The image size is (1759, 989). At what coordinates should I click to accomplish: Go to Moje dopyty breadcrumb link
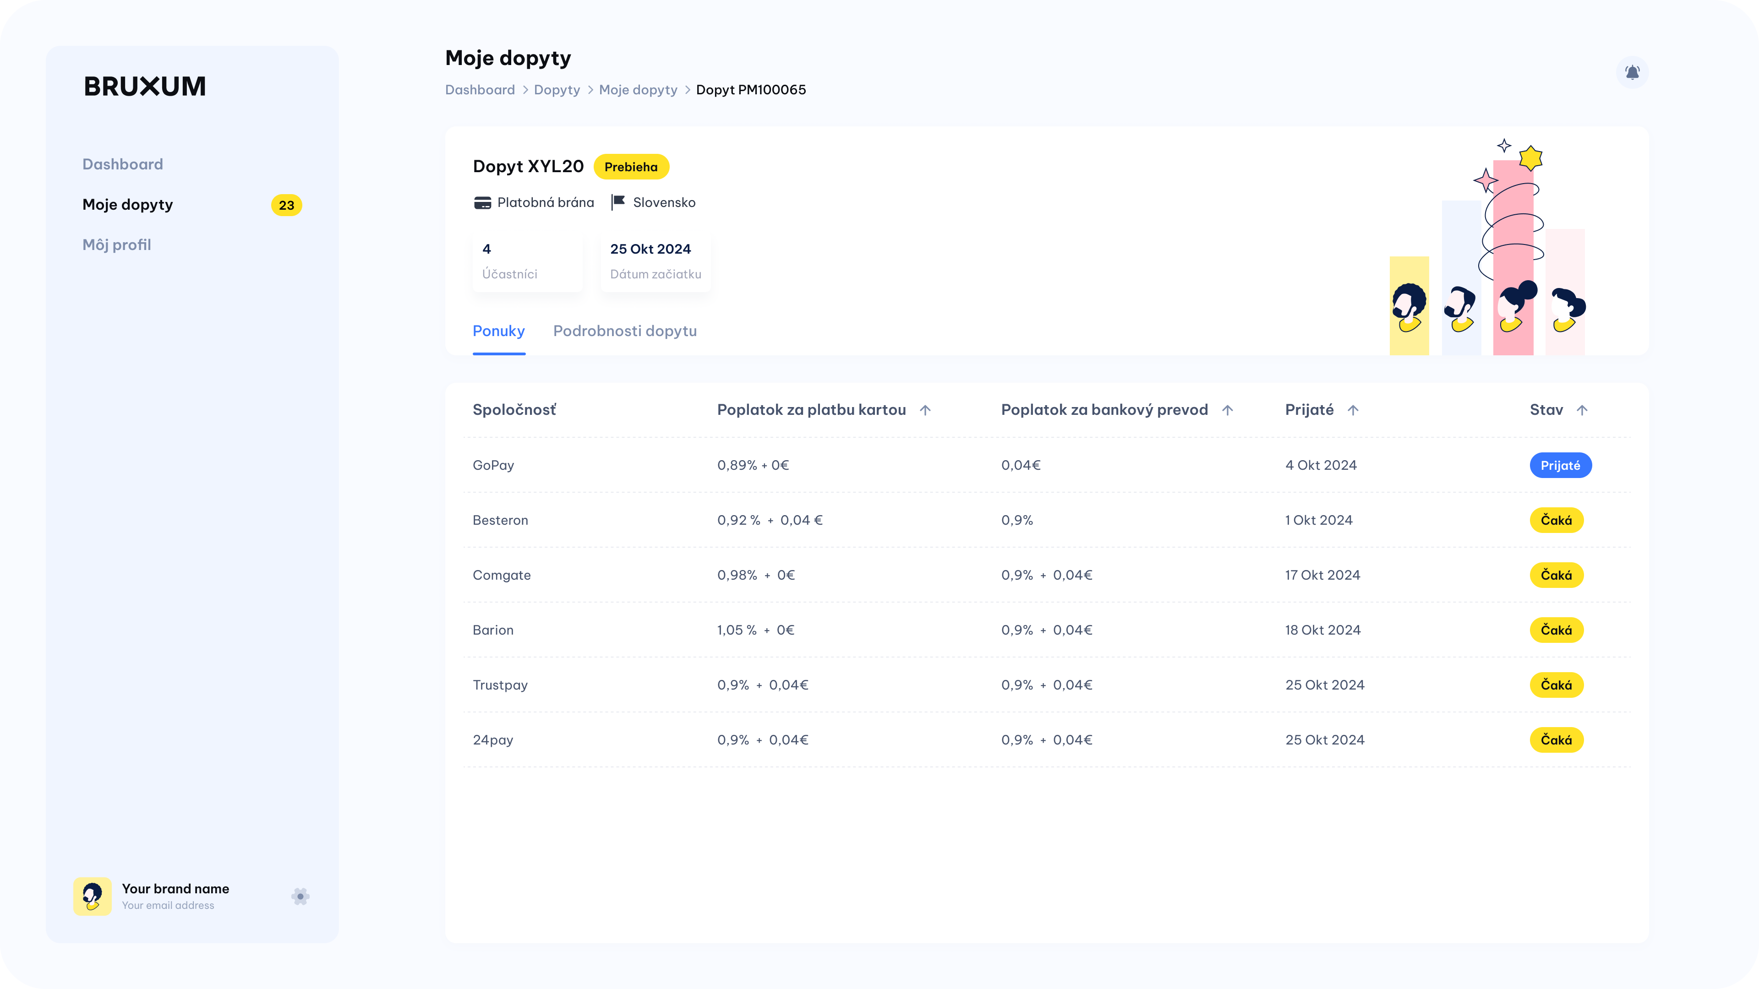tap(638, 90)
